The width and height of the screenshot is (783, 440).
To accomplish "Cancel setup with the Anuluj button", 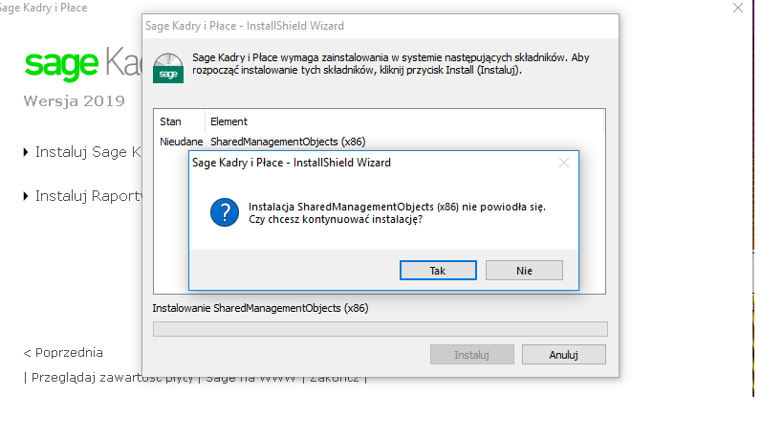I will [x=564, y=355].
